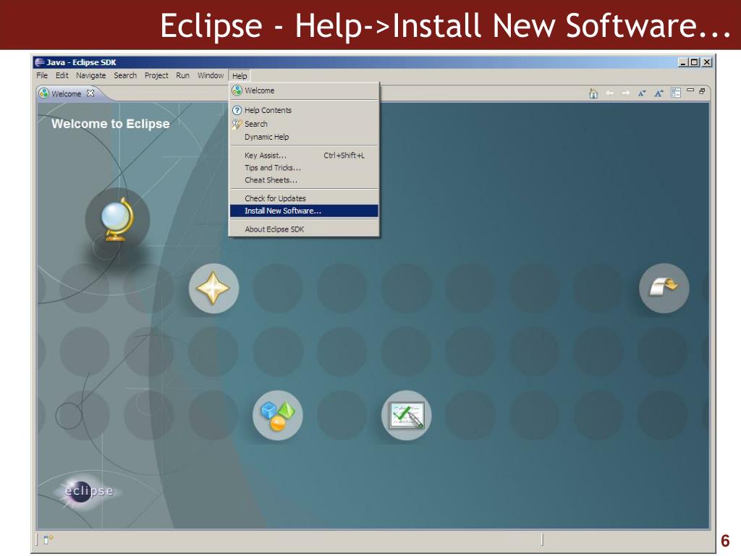Open the Run menu
The width and height of the screenshot is (741, 556).
pyautogui.click(x=182, y=75)
